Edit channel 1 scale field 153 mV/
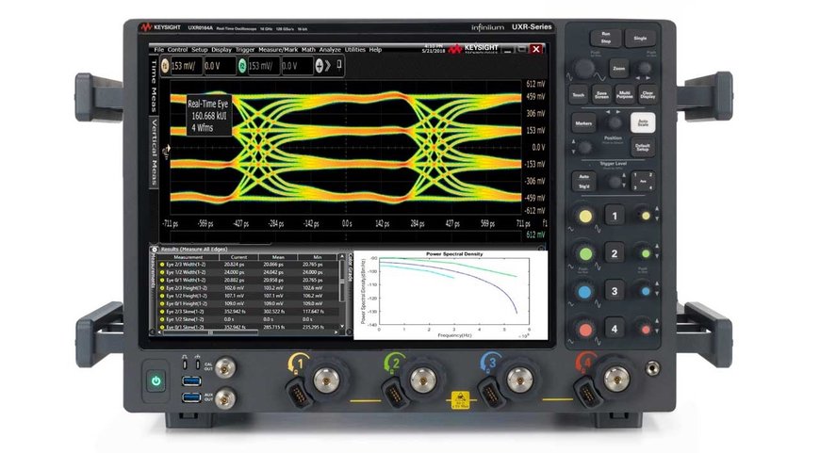 click(187, 66)
